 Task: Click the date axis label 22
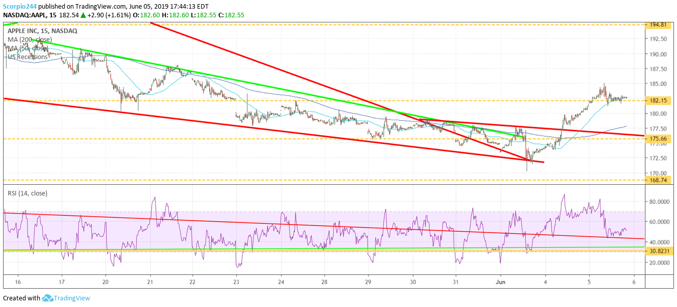[193, 283]
